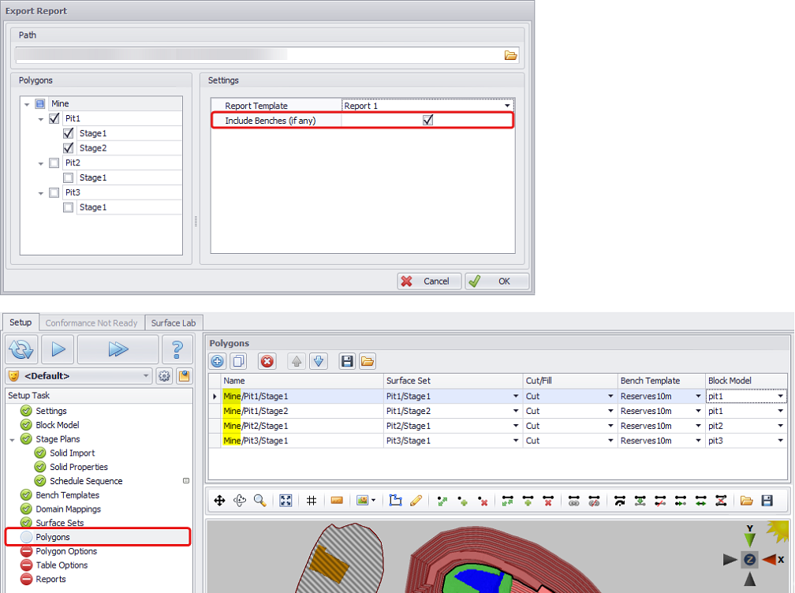Open the Bench Templates setup task

[x=67, y=495]
